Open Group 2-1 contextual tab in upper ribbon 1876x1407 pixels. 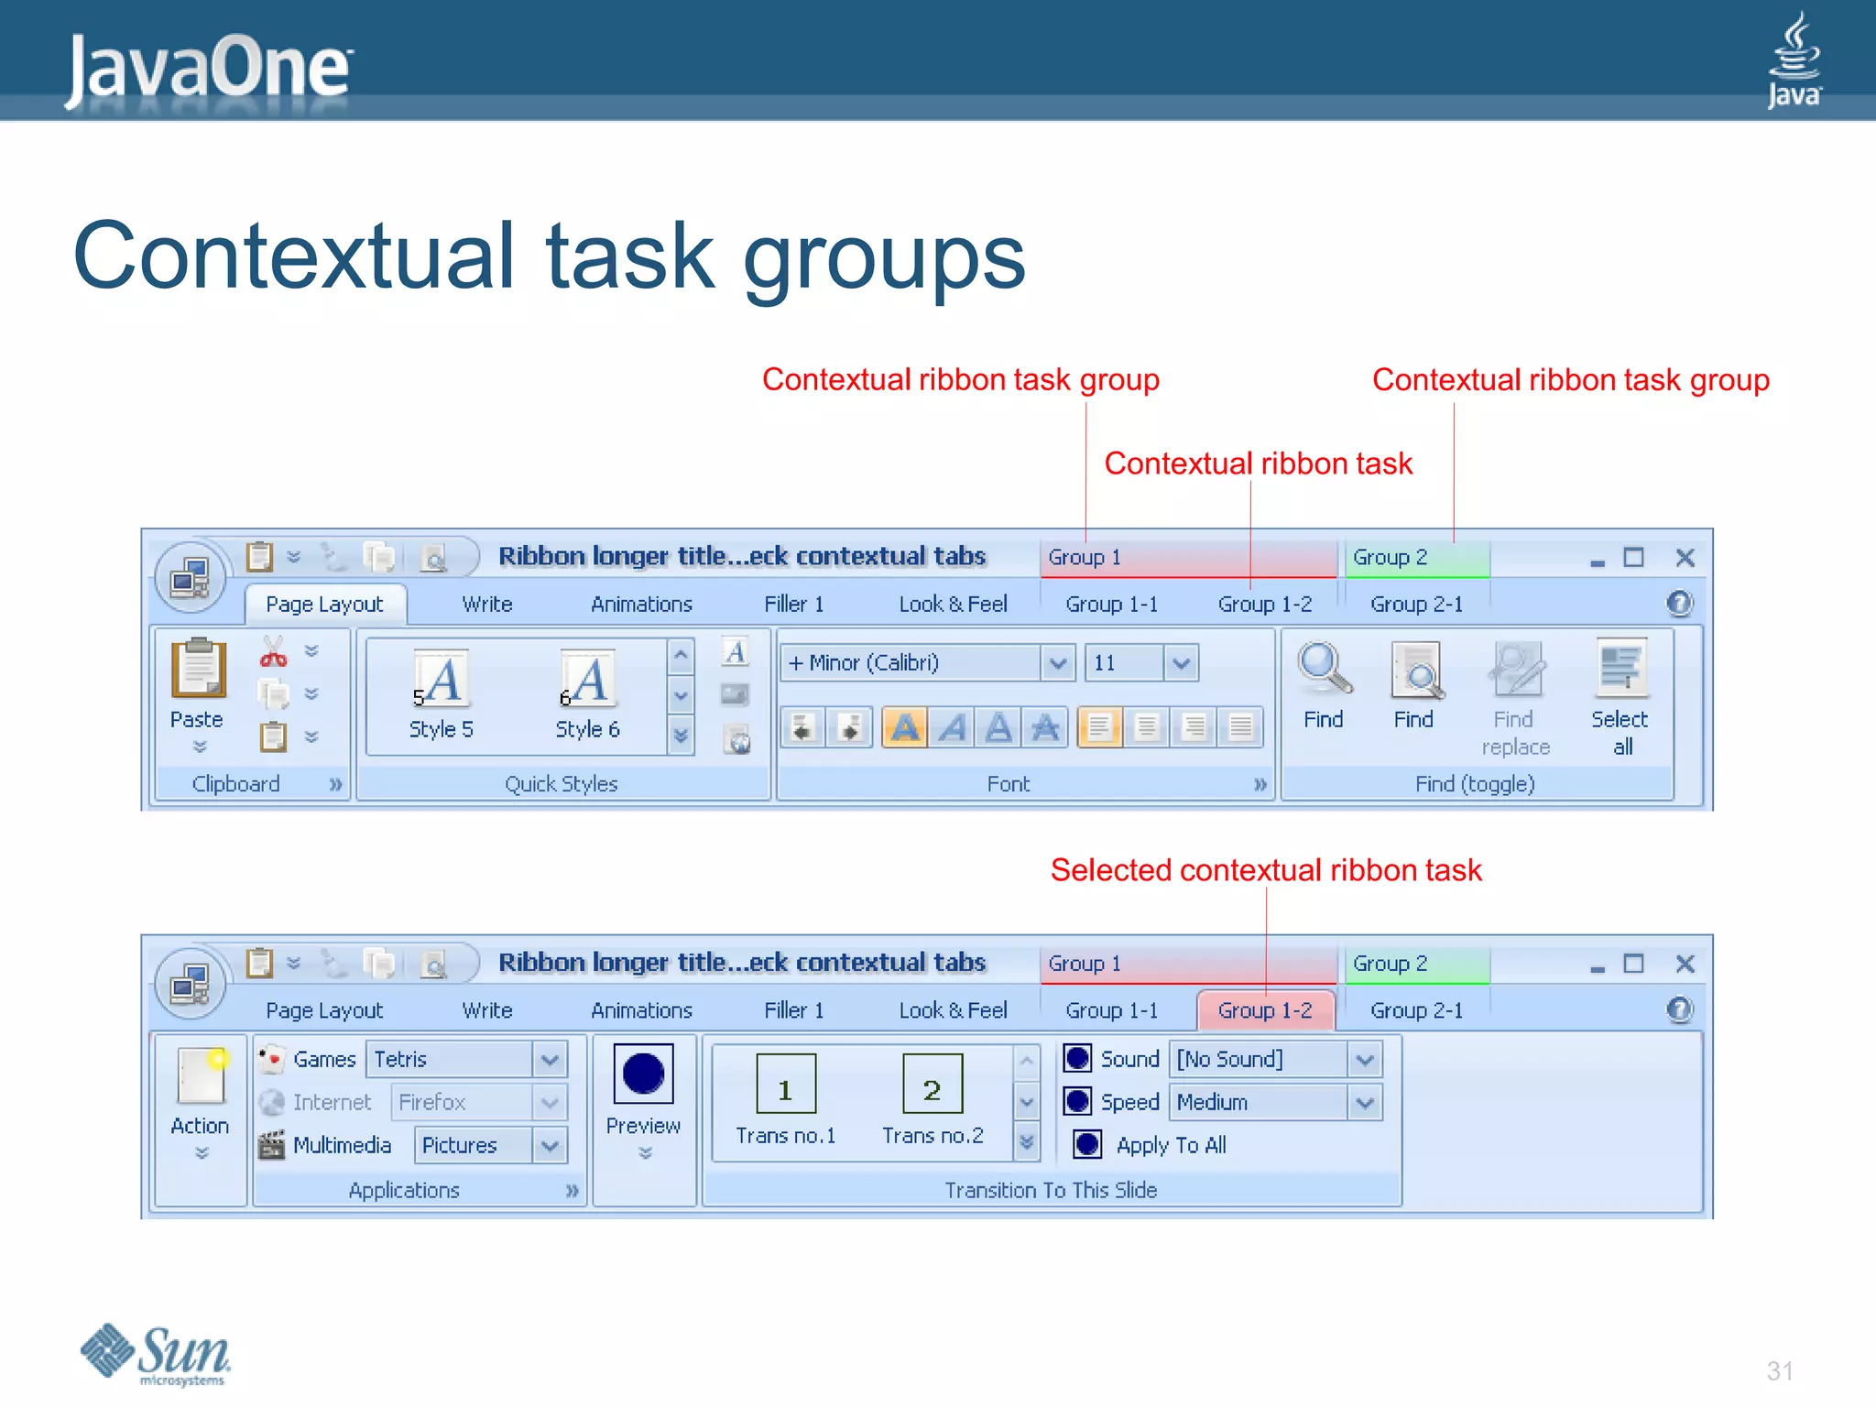pyautogui.click(x=1416, y=605)
